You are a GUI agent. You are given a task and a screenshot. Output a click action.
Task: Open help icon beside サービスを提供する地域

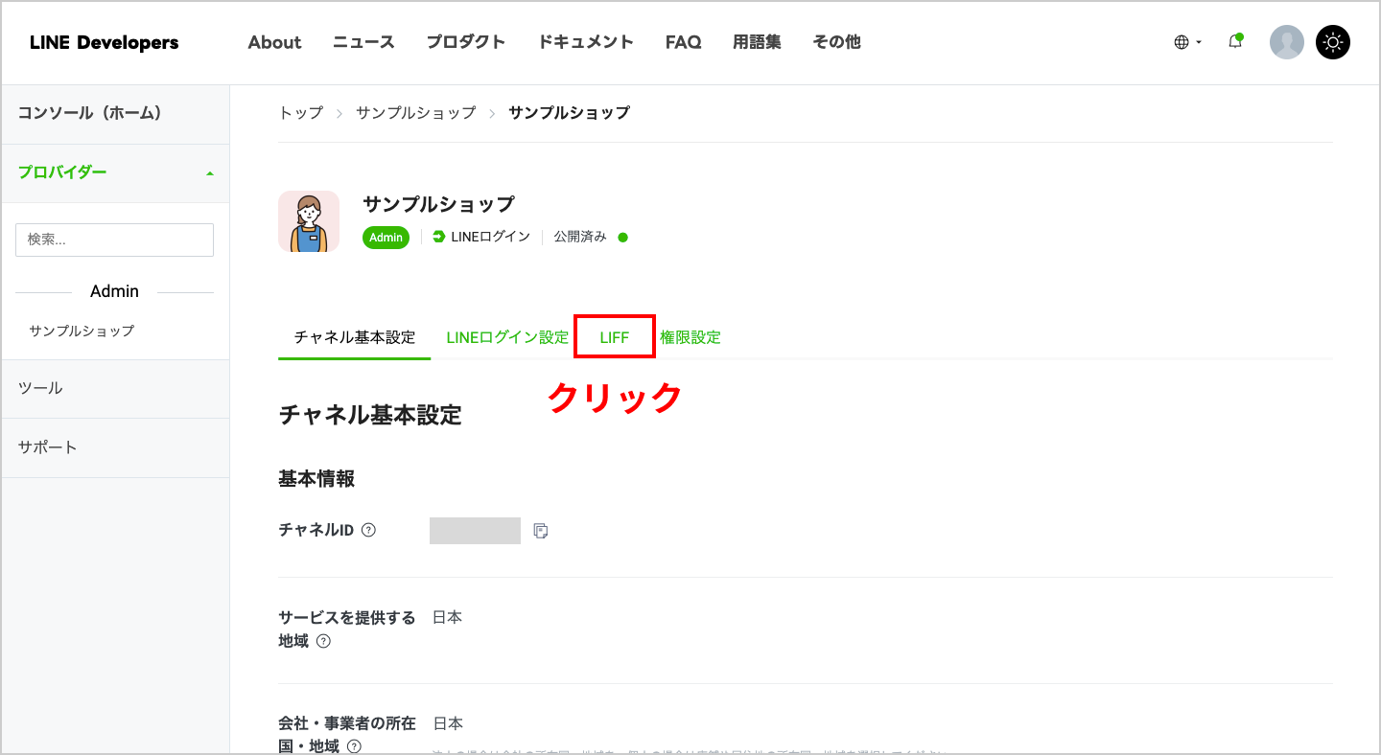point(323,641)
